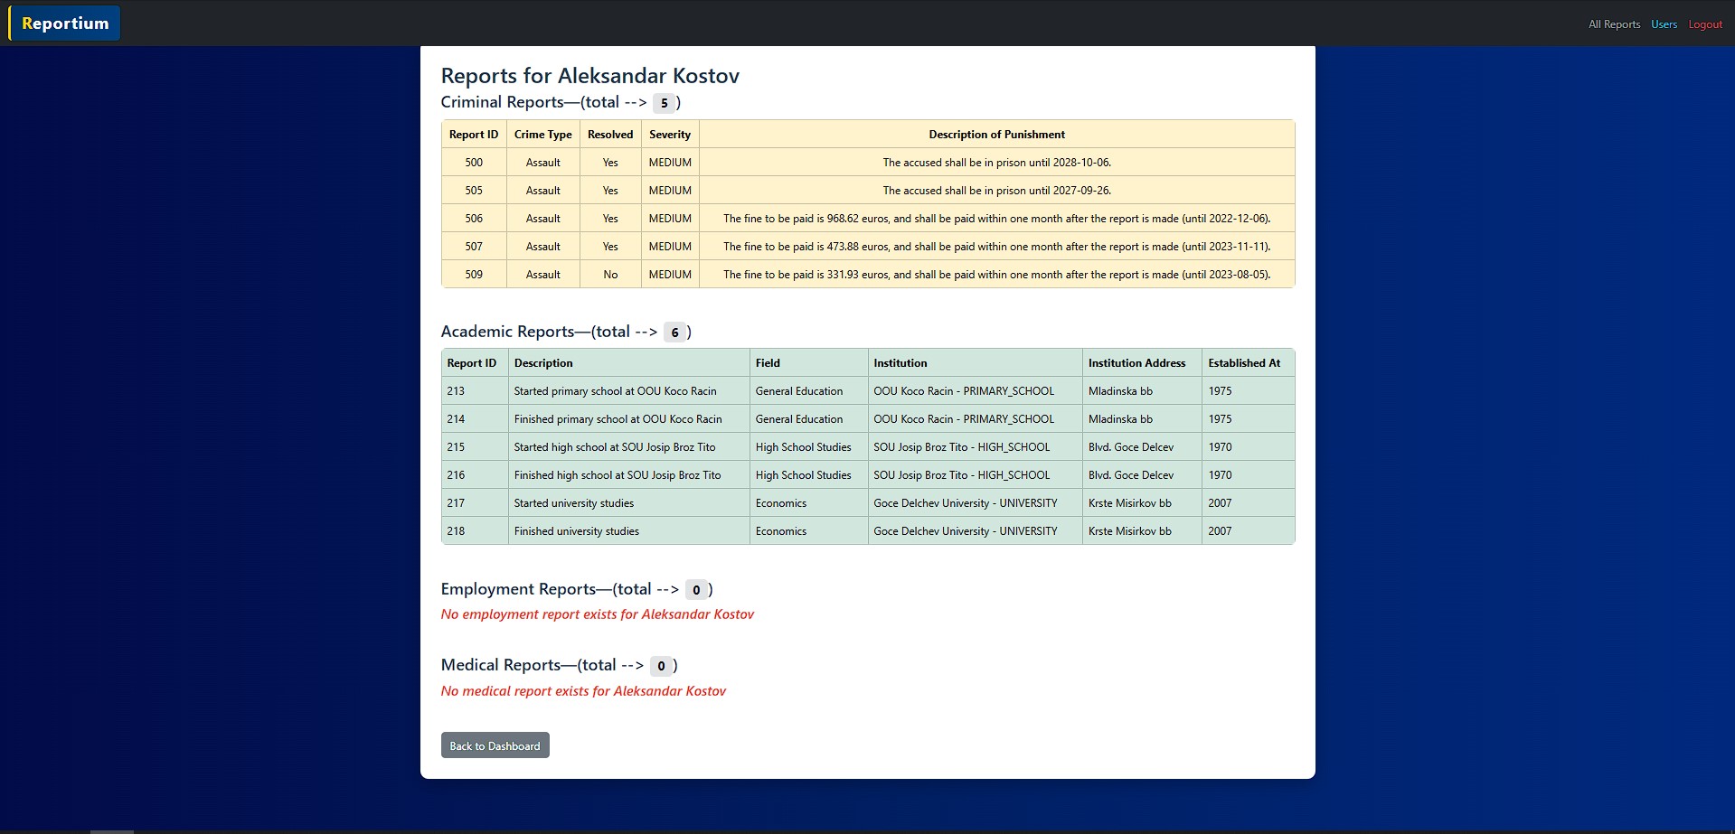The image size is (1735, 834).
Task: Select criminal report ID 505
Action: point(474,191)
